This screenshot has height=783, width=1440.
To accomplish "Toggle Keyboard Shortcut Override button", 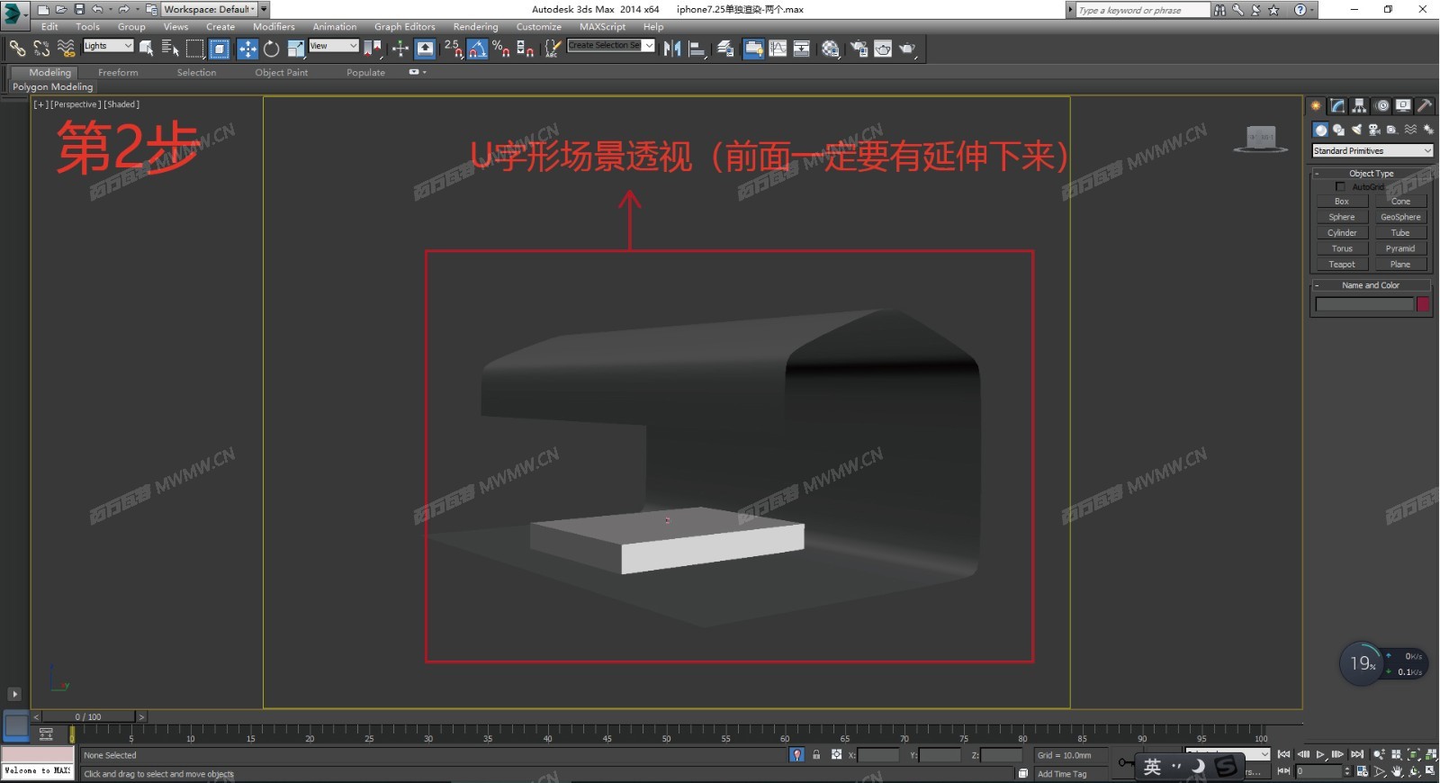I will point(426,49).
